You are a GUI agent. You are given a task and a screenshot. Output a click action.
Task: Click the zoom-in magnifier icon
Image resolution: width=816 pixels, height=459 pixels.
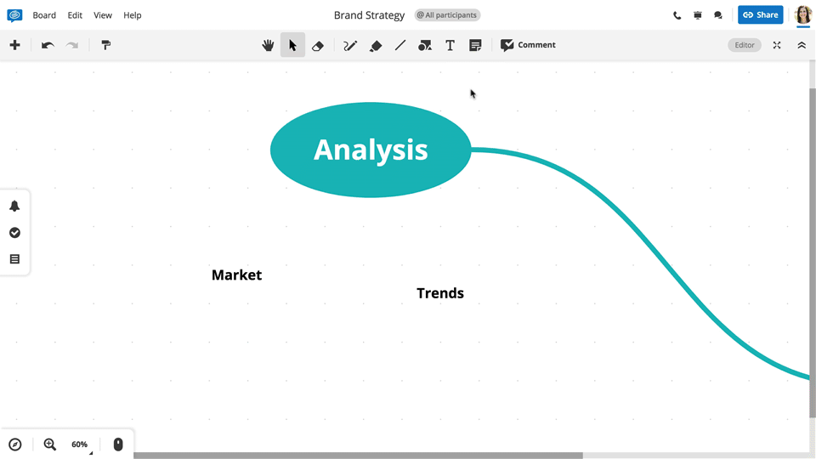(50, 445)
